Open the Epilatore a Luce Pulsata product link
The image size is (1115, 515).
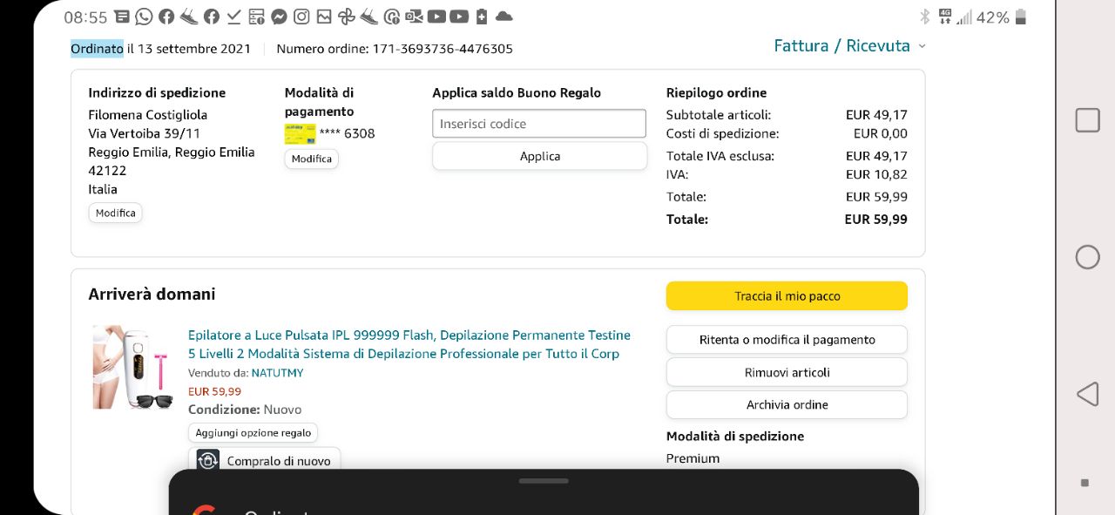coord(409,344)
